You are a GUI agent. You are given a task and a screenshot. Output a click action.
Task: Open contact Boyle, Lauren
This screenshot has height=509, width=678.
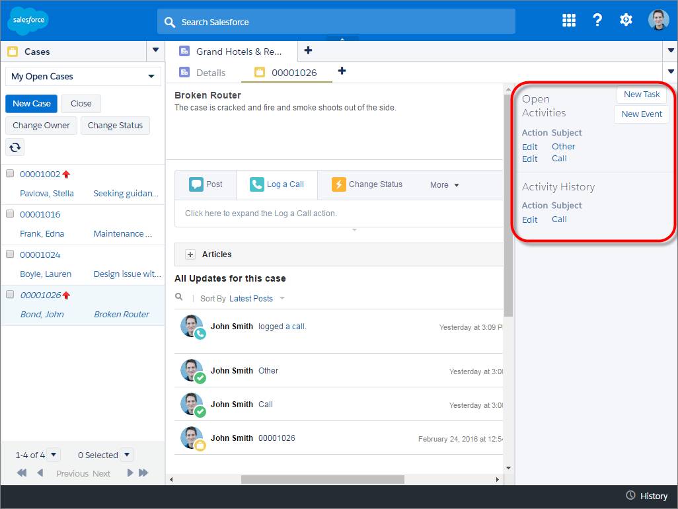point(46,274)
